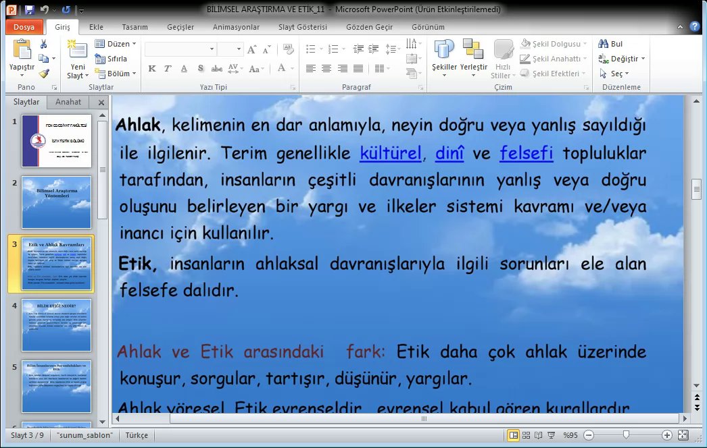Screen dimensions: 707x448
Task: Click the Undo arrow in quick access toolbar
Action: click(x=44, y=9)
